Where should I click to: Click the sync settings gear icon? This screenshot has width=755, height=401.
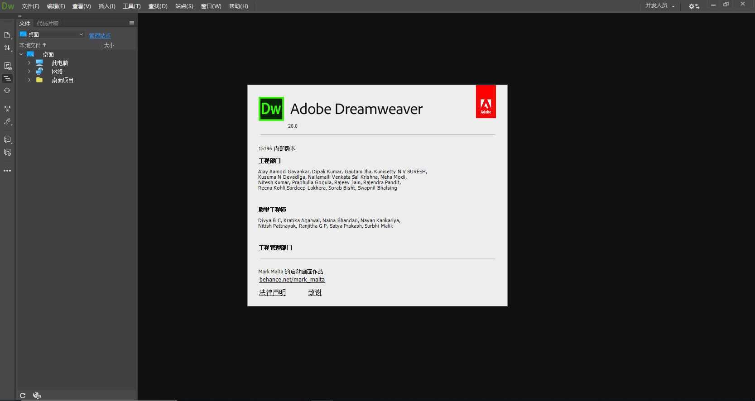[x=694, y=6]
